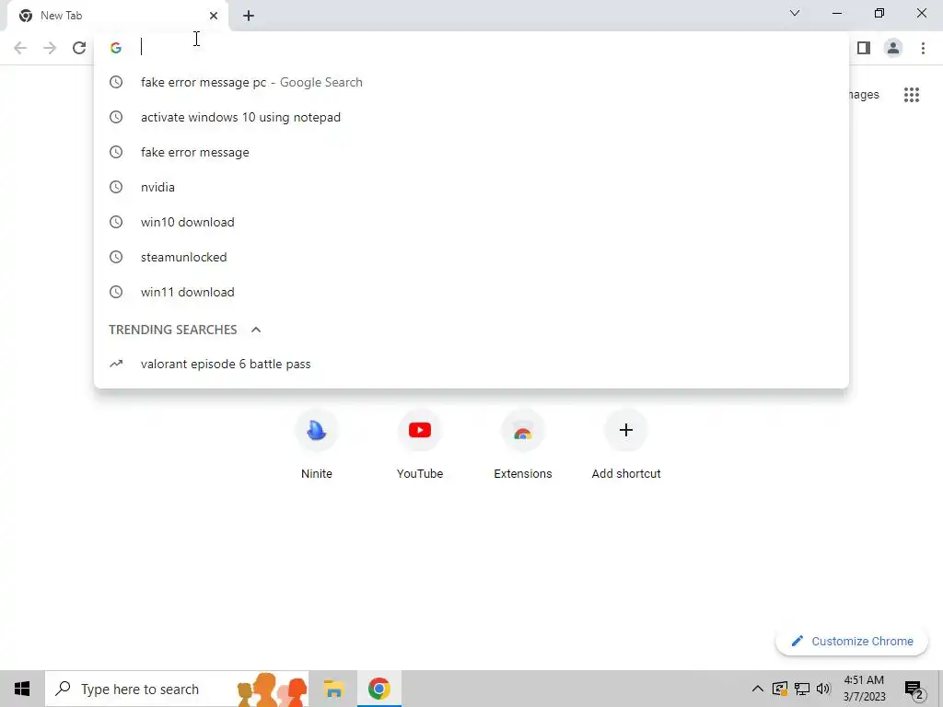
Task: Open the Ninite shortcut
Action: click(317, 445)
